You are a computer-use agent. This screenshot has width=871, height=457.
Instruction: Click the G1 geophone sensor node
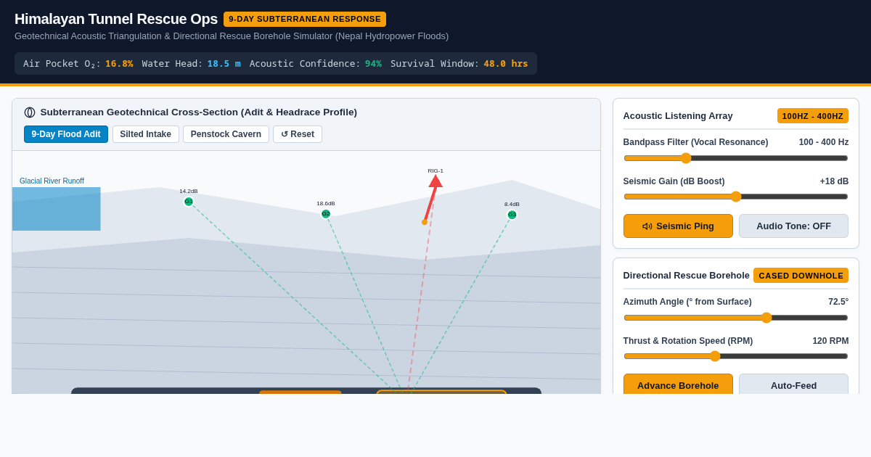click(x=189, y=202)
